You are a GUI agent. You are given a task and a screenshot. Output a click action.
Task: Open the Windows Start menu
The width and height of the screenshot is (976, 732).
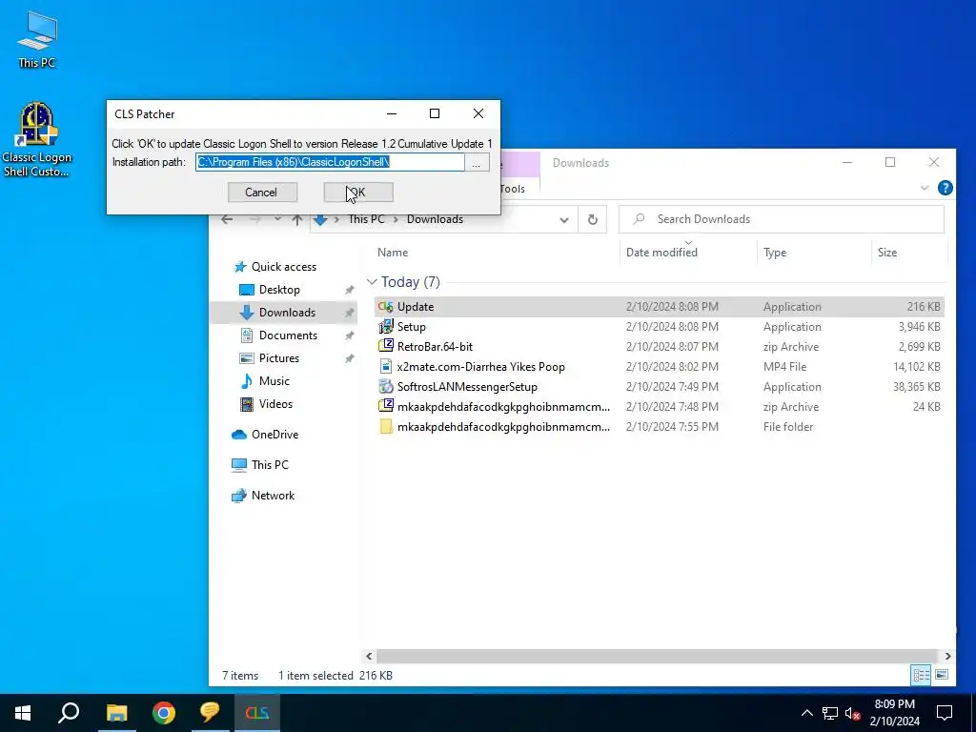pyautogui.click(x=23, y=713)
